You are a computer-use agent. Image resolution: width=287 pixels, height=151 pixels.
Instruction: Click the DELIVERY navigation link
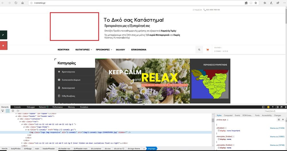pyautogui.click(x=121, y=49)
